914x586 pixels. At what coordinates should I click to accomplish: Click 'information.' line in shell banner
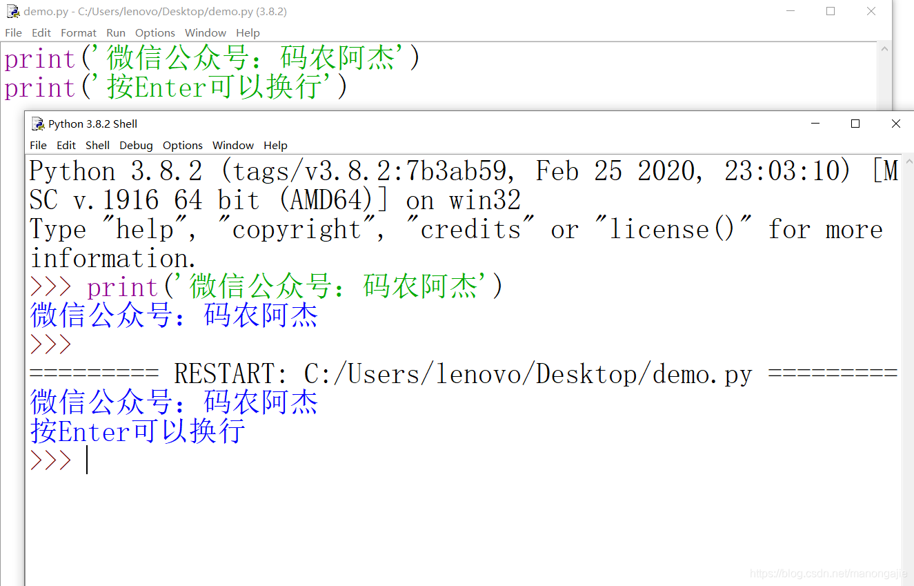coord(113,259)
